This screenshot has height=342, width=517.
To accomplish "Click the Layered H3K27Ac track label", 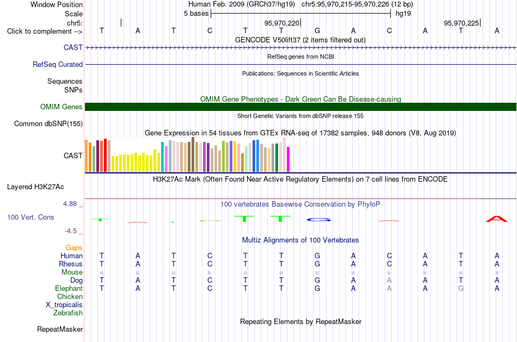I will [35, 187].
